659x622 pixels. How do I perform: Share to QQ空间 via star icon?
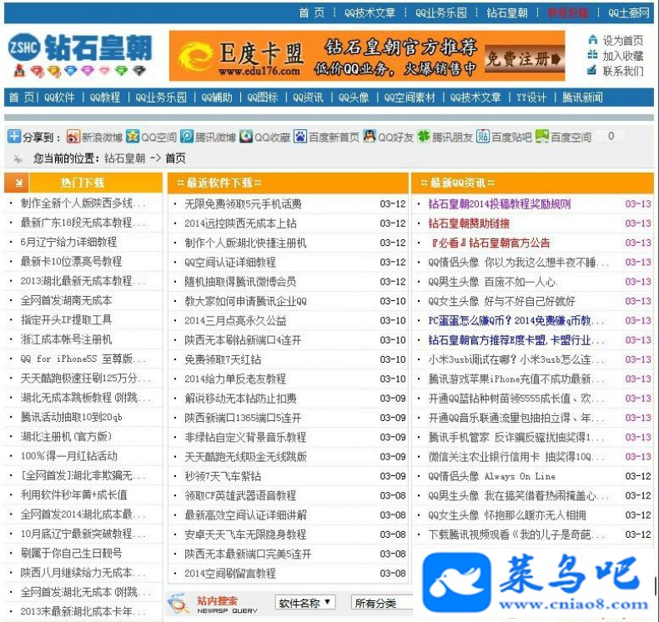133,136
